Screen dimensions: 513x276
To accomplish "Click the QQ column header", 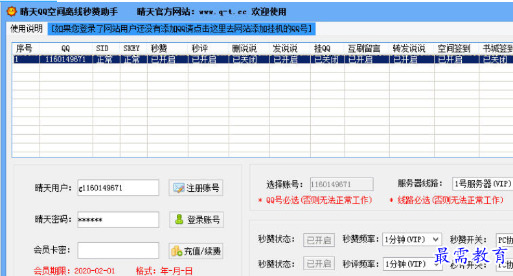I will (66, 49).
